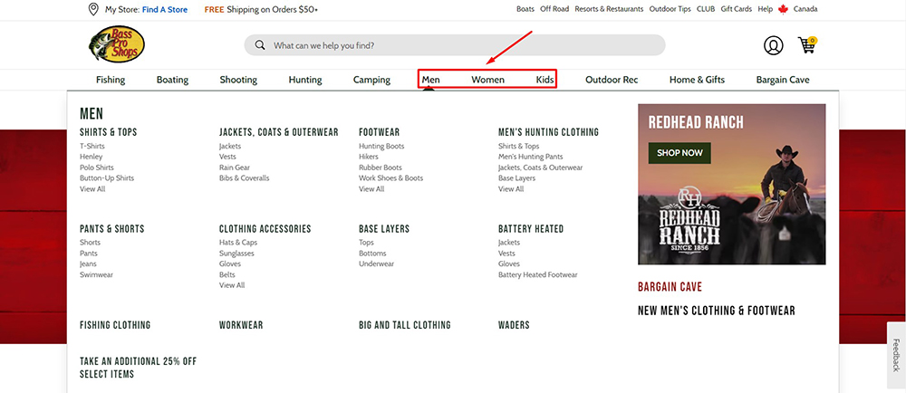Open the T-Shirts link

coord(92,146)
